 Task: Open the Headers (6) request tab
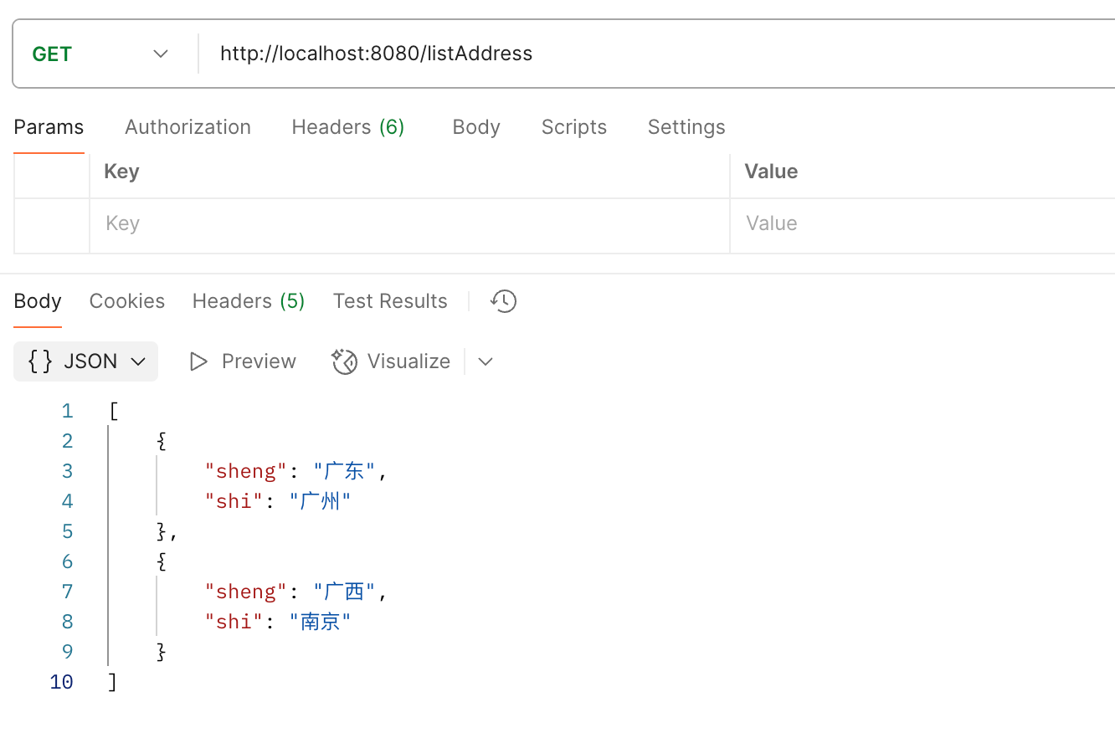tap(348, 126)
